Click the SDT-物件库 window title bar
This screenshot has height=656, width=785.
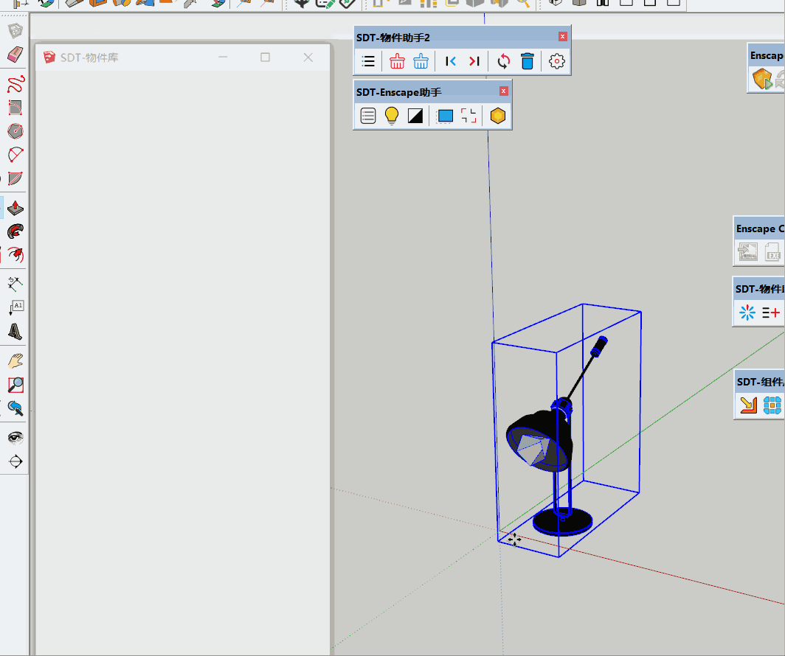(183, 57)
